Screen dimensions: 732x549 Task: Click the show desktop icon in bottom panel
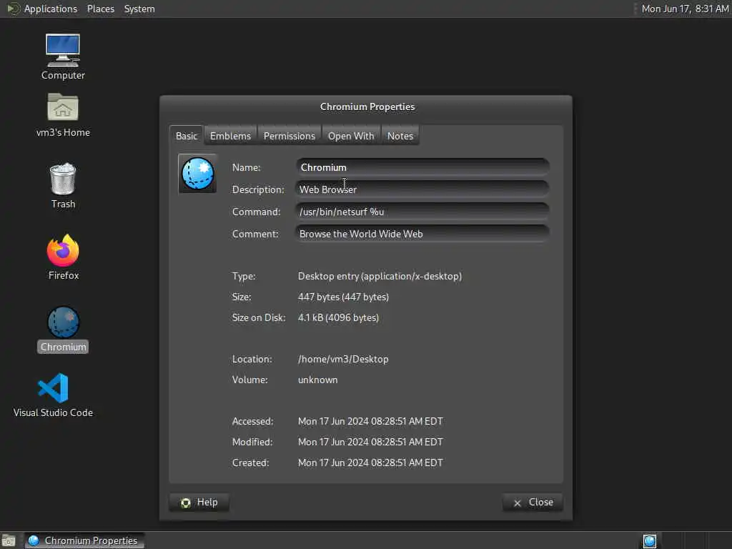pos(8,540)
